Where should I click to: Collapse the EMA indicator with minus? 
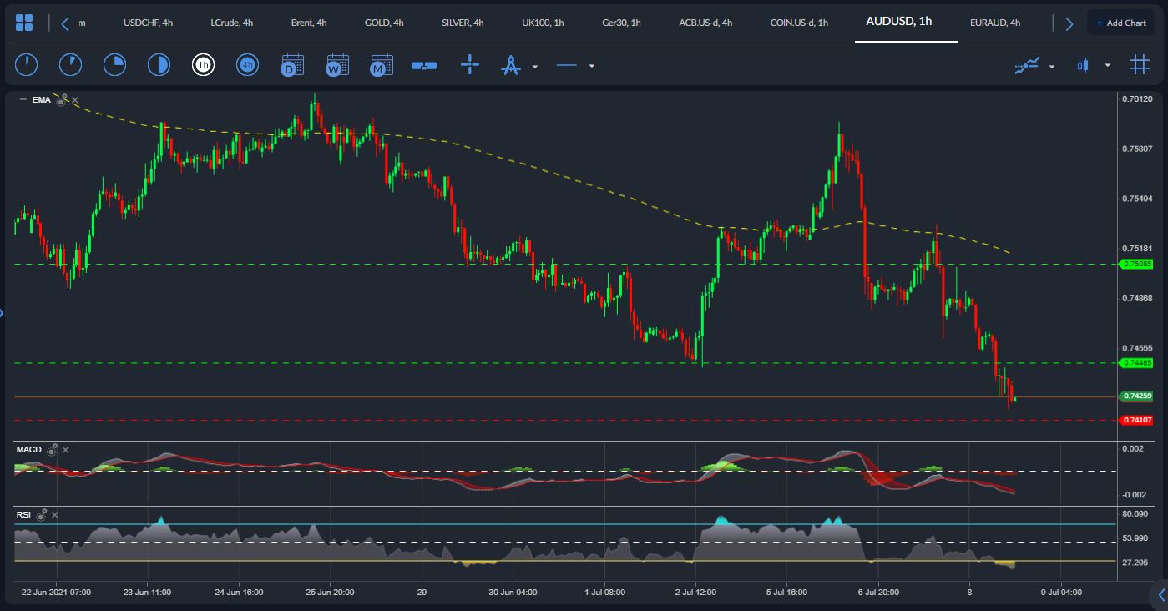pyautogui.click(x=23, y=100)
